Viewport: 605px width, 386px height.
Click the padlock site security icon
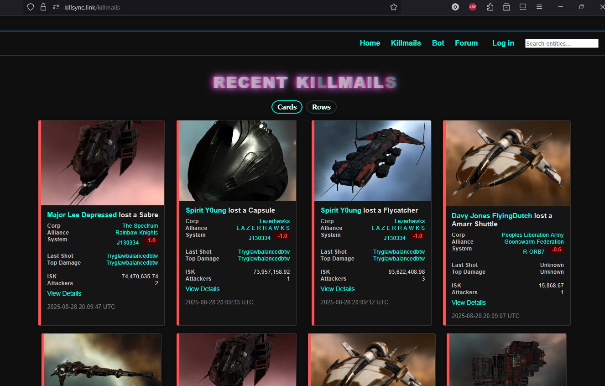click(43, 7)
